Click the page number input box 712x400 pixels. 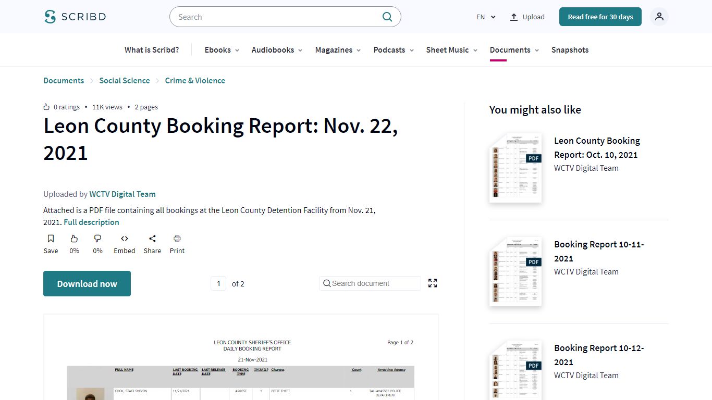[218, 283]
